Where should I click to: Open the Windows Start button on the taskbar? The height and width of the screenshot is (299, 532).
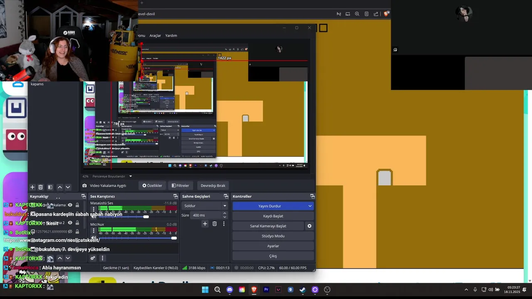(205, 289)
